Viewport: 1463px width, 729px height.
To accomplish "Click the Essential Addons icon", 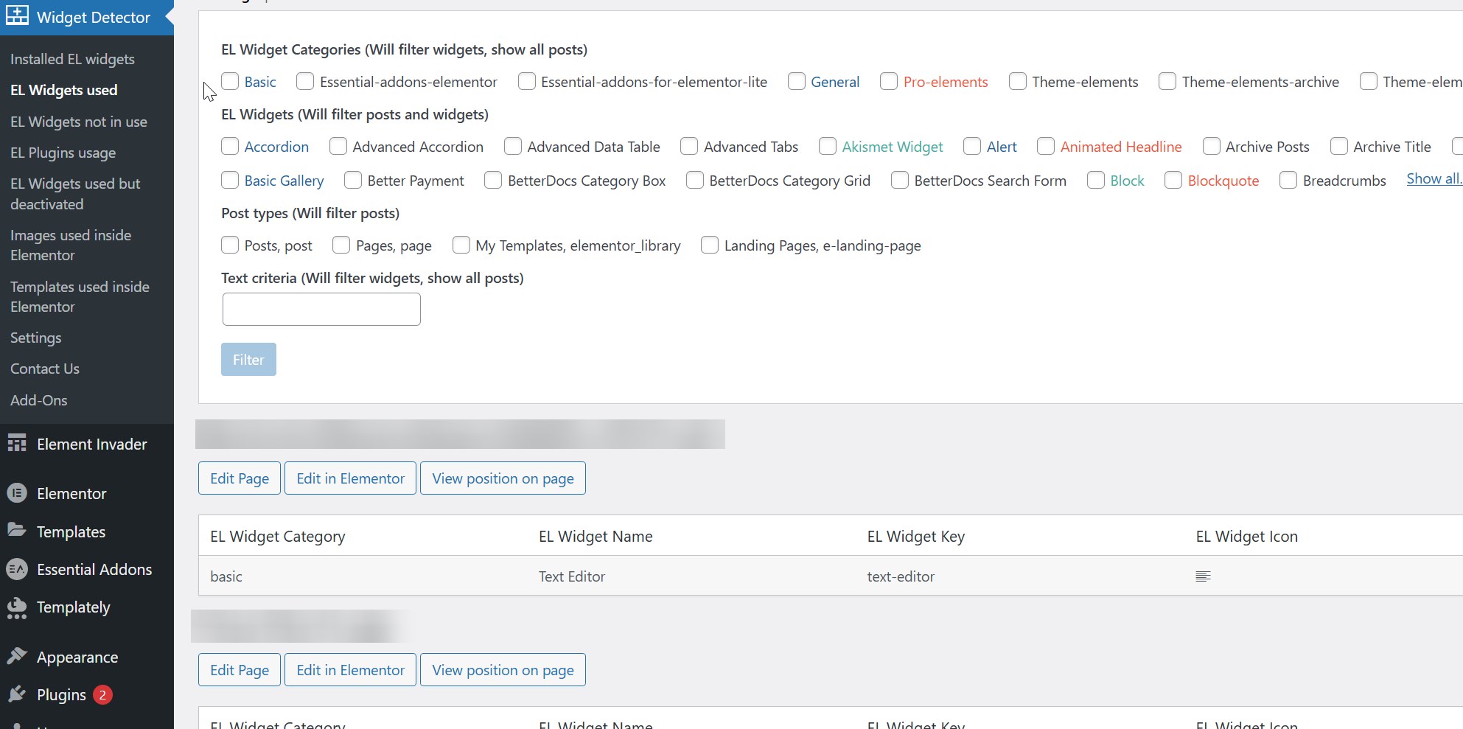I will (x=17, y=569).
